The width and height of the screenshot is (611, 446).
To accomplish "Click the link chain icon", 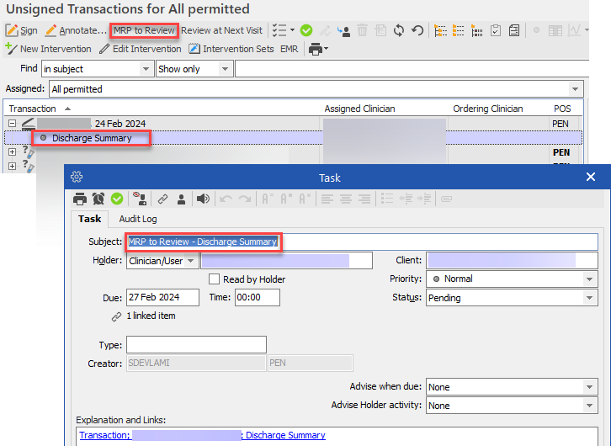I will (x=162, y=199).
